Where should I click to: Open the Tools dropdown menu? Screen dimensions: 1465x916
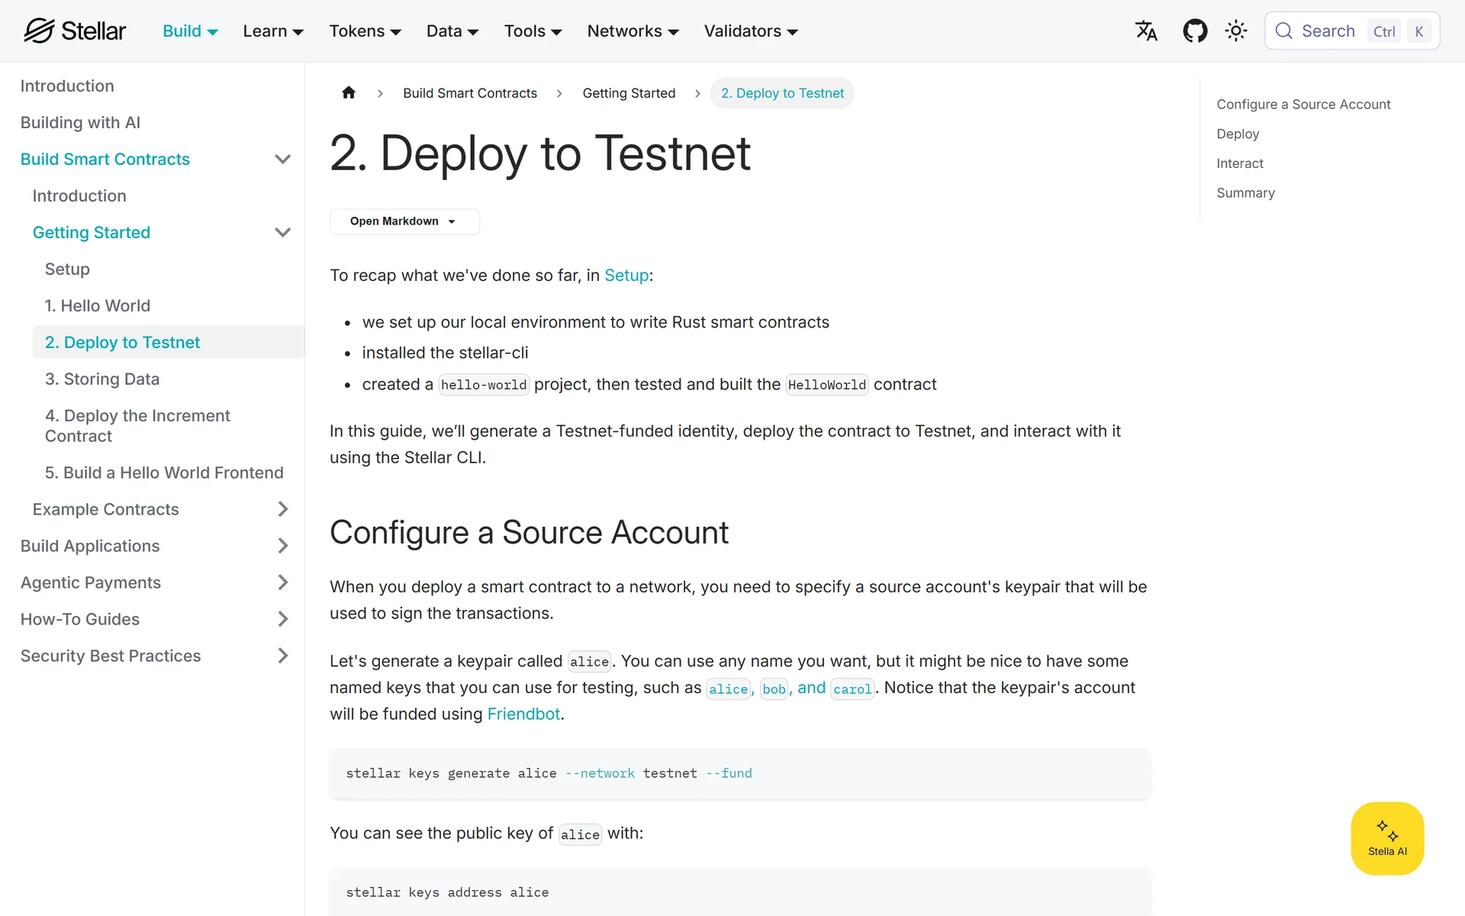pyautogui.click(x=533, y=31)
